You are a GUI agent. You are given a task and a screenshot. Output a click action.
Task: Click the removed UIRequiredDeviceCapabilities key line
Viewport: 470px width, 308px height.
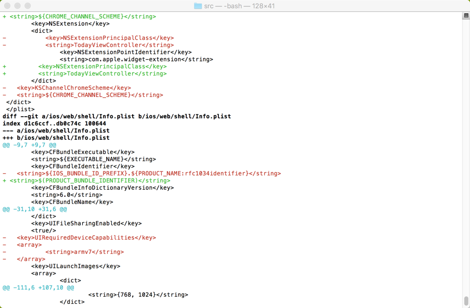point(86,238)
